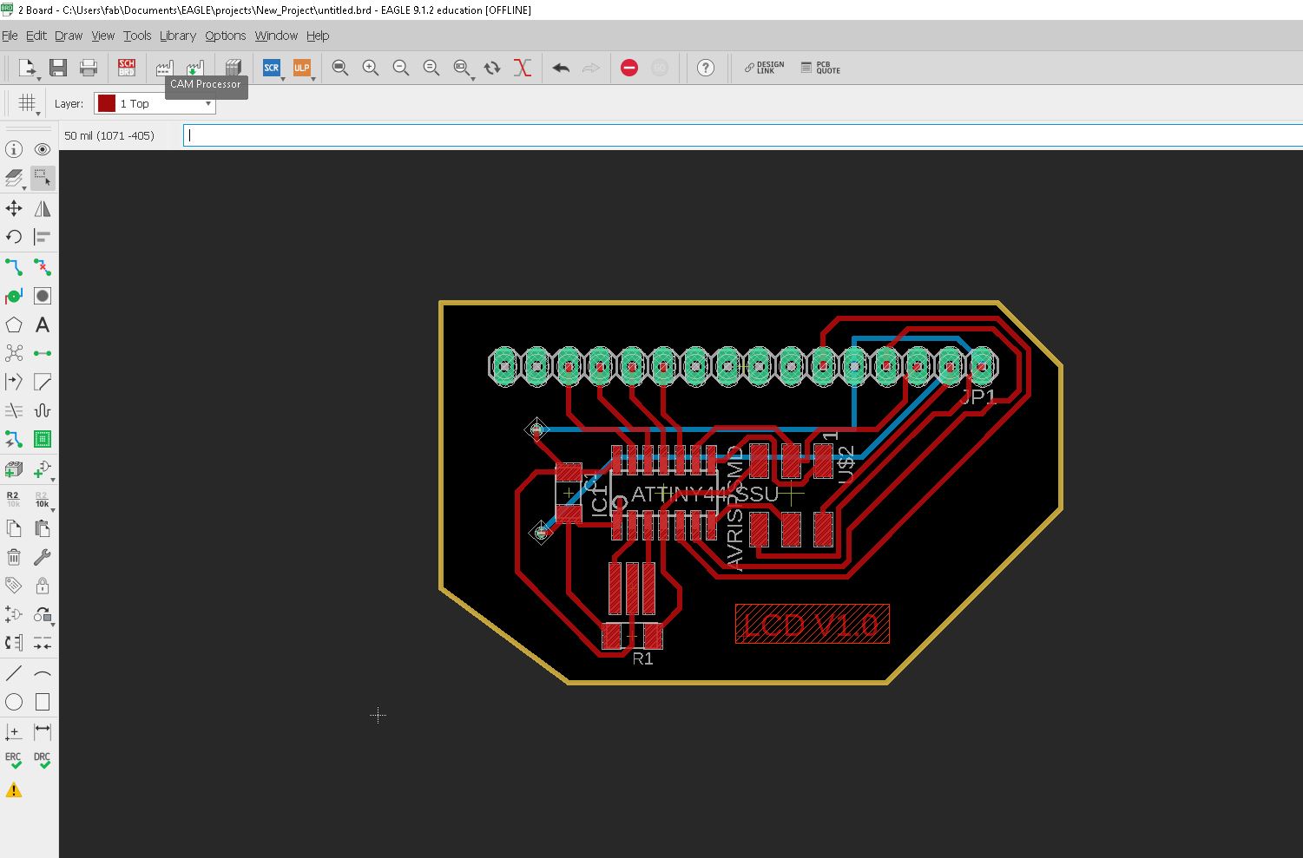Select the Route airwire tool

pyautogui.click(x=14, y=266)
